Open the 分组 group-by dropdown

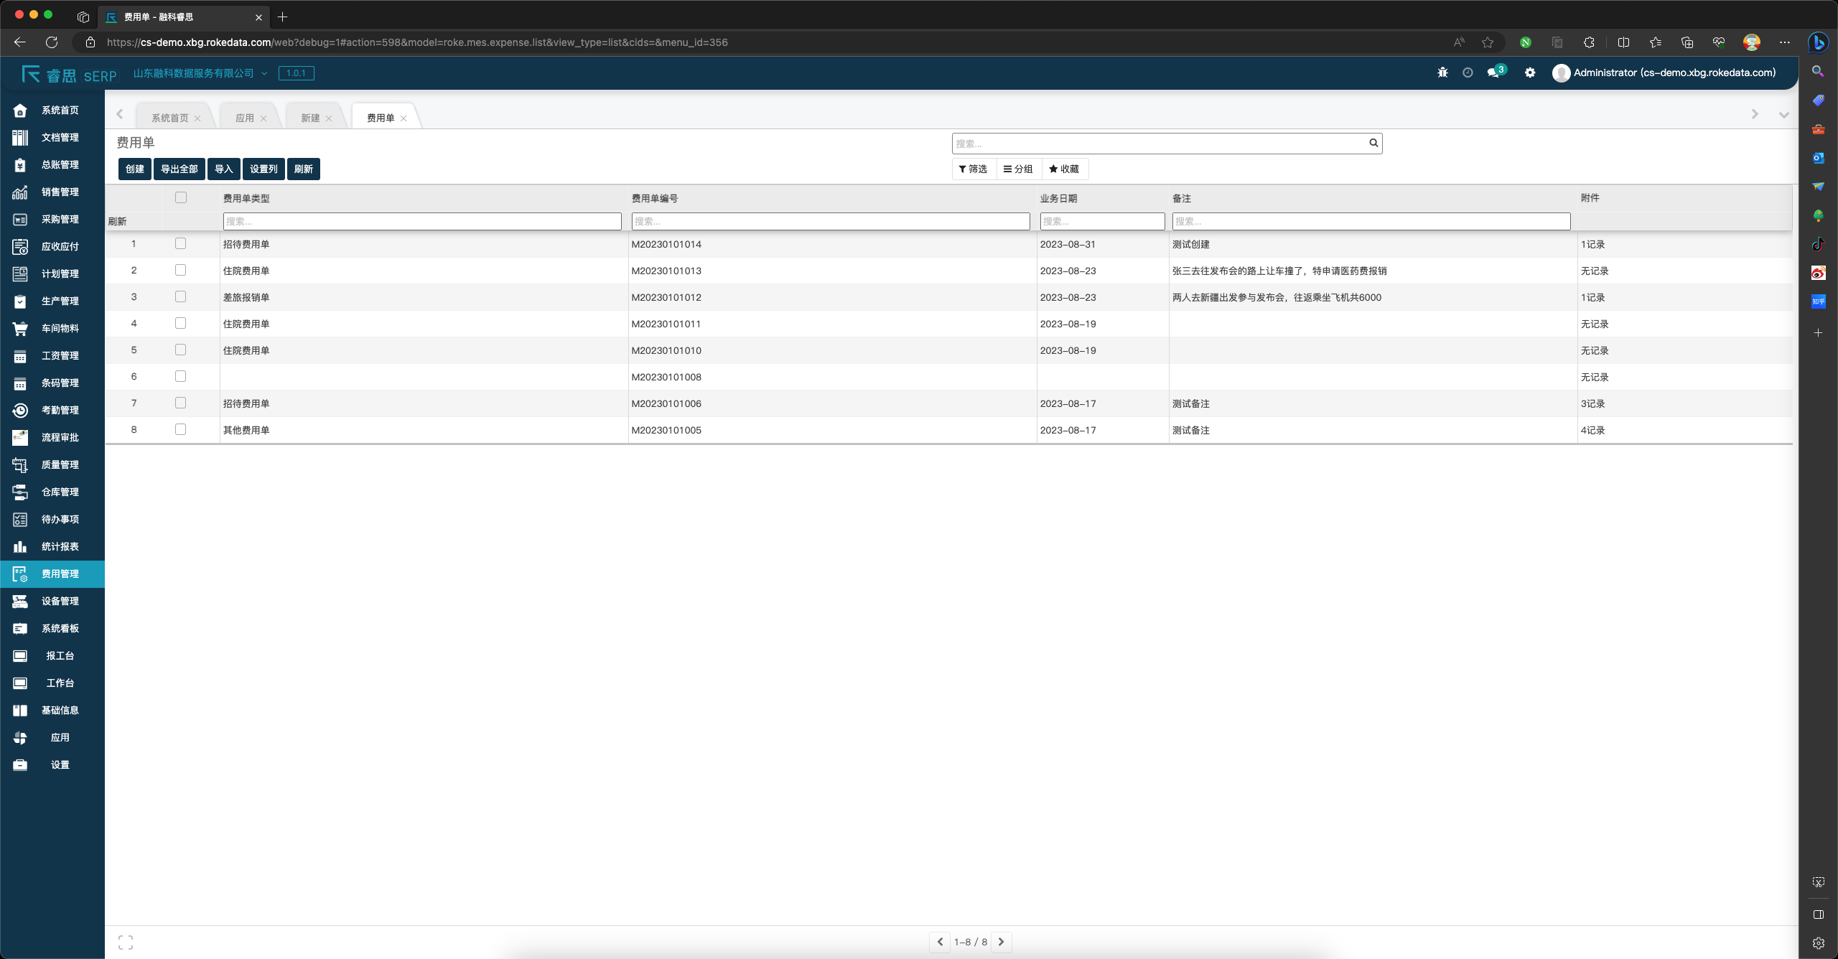click(x=1018, y=169)
